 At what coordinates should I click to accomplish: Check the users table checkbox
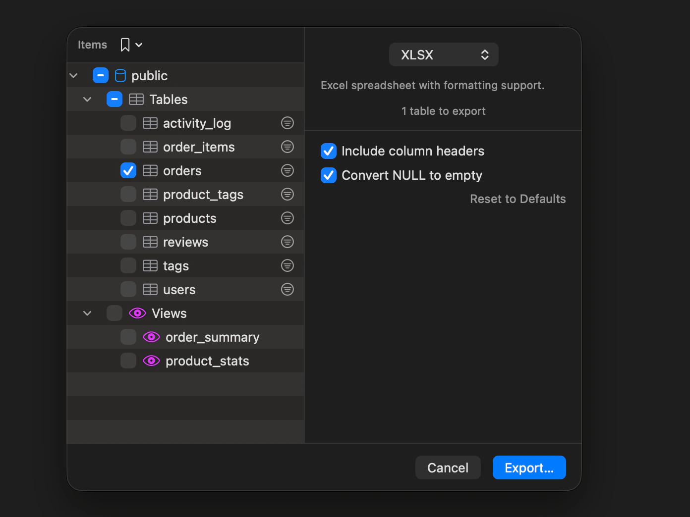[x=128, y=289]
